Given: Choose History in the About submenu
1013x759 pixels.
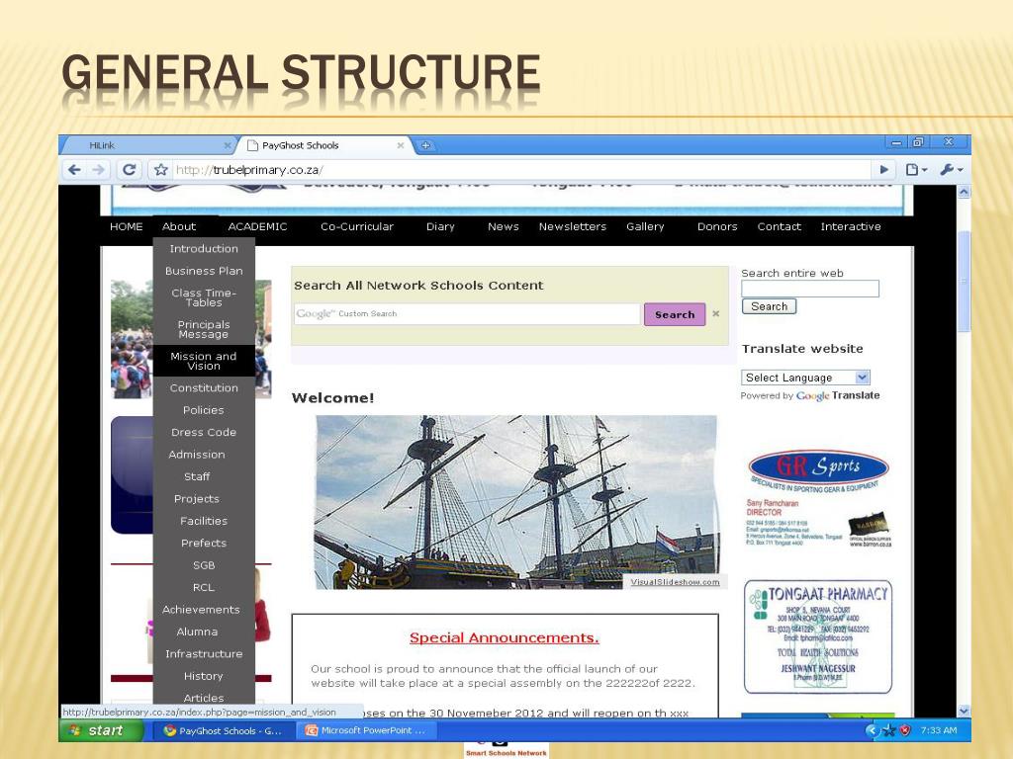Looking at the screenshot, I should pos(204,676).
